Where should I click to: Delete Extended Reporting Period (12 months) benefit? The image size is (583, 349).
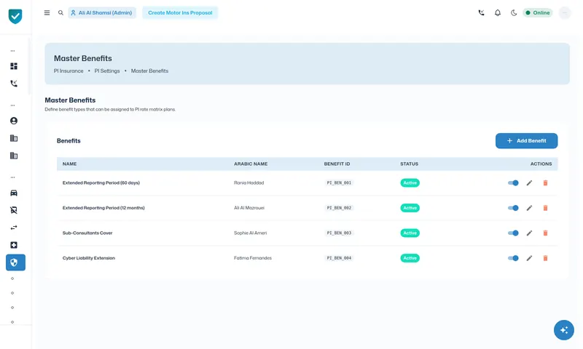[x=545, y=208]
